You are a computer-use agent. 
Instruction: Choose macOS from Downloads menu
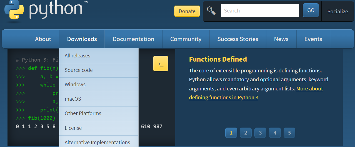pyautogui.click(x=73, y=99)
